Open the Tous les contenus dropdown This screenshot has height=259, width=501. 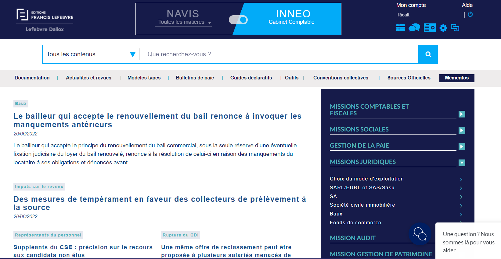coord(91,54)
